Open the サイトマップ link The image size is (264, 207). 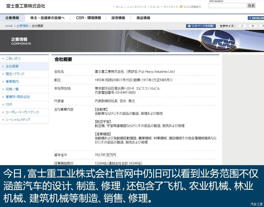[171, 7]
